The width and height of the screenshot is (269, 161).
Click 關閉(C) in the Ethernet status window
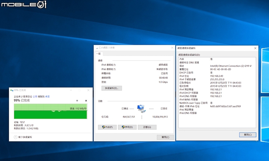click(x=166, y=137)
